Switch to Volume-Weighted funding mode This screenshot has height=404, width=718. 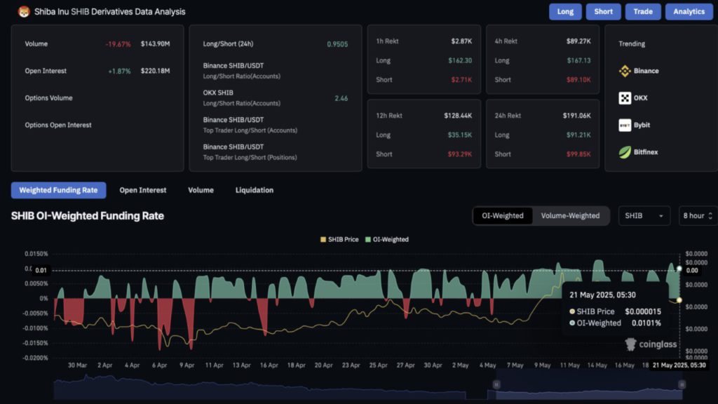[570, 215]
